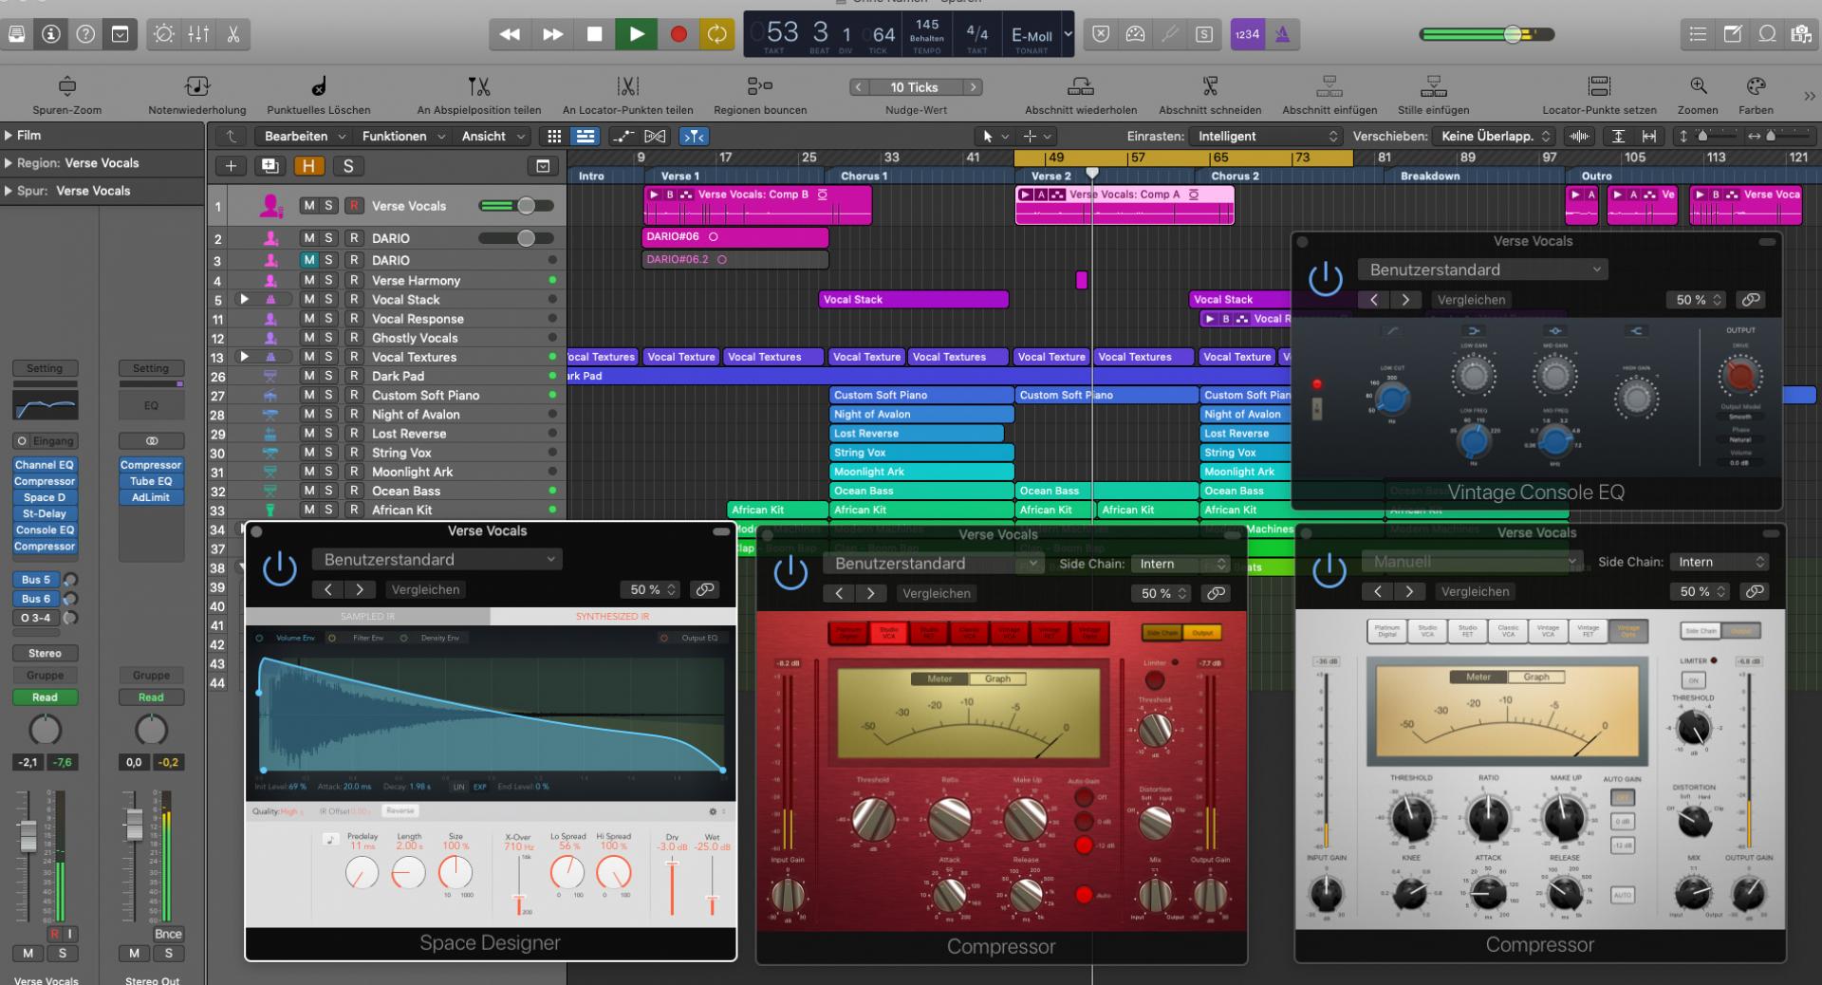Open the Inspector info icon

tap(50, 34)
